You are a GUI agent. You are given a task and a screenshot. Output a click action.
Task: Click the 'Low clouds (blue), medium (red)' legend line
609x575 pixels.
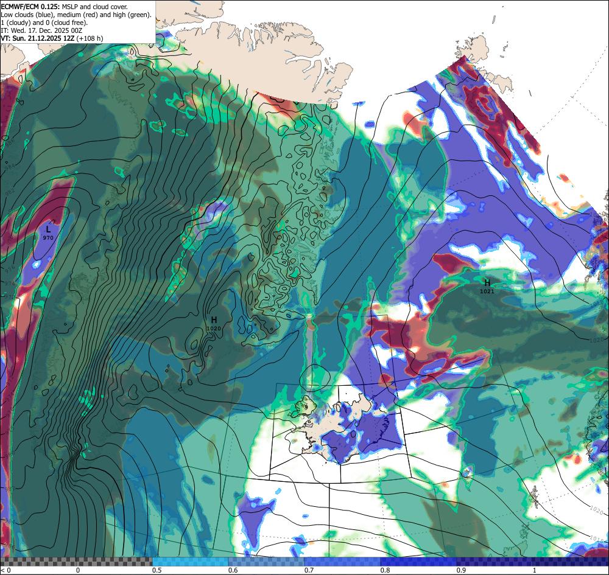76,15
